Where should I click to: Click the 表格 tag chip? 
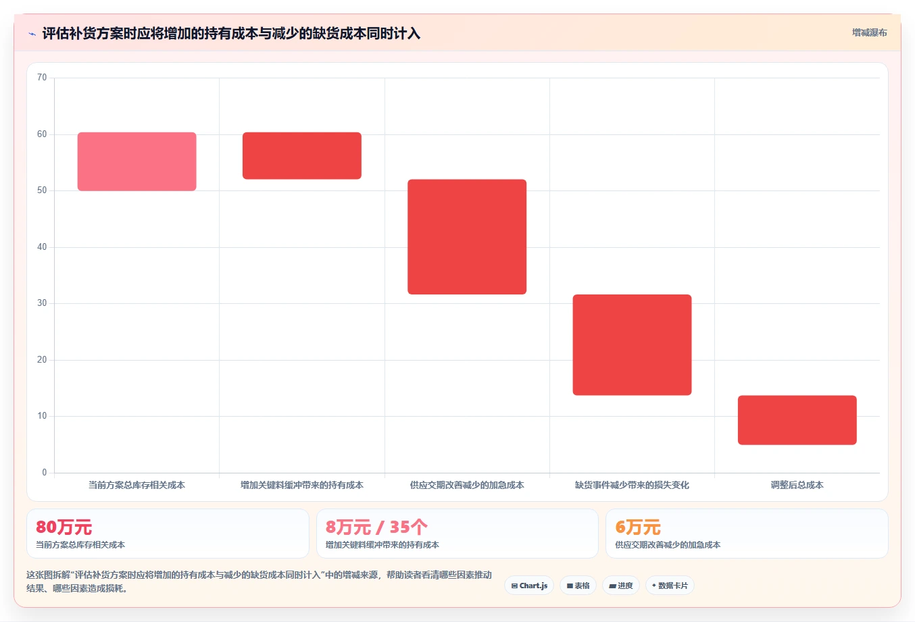(x=578, y=586)
